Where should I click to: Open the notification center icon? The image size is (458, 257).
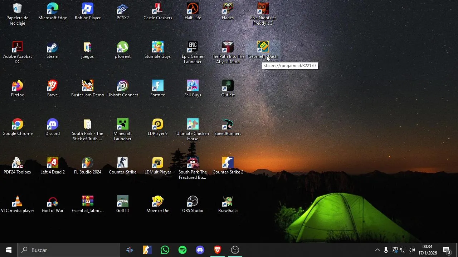(x=447, y=250)
